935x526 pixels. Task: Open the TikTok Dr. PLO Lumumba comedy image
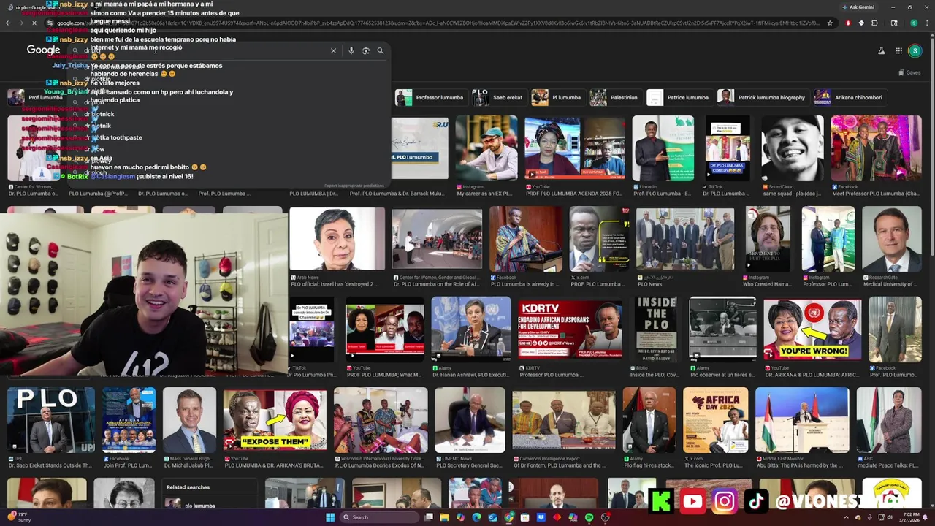coord(728,148)
